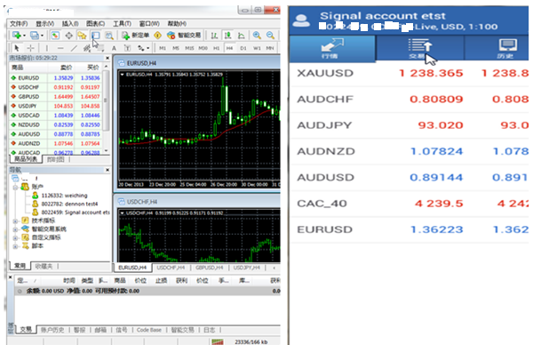The image size is (533, 345).
Task: Click the Market Watch panel scrollbar
Action: [x=106, y=101]
